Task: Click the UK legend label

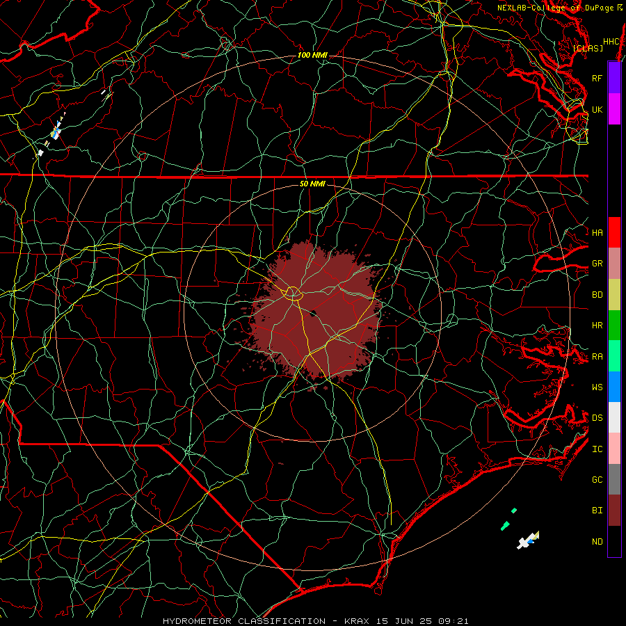Action: [x=597, y=109]
